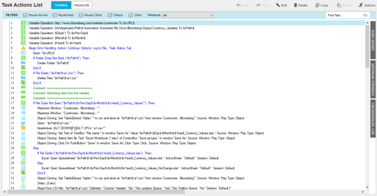Click the Excel icon on line 28

pos(23,158)
